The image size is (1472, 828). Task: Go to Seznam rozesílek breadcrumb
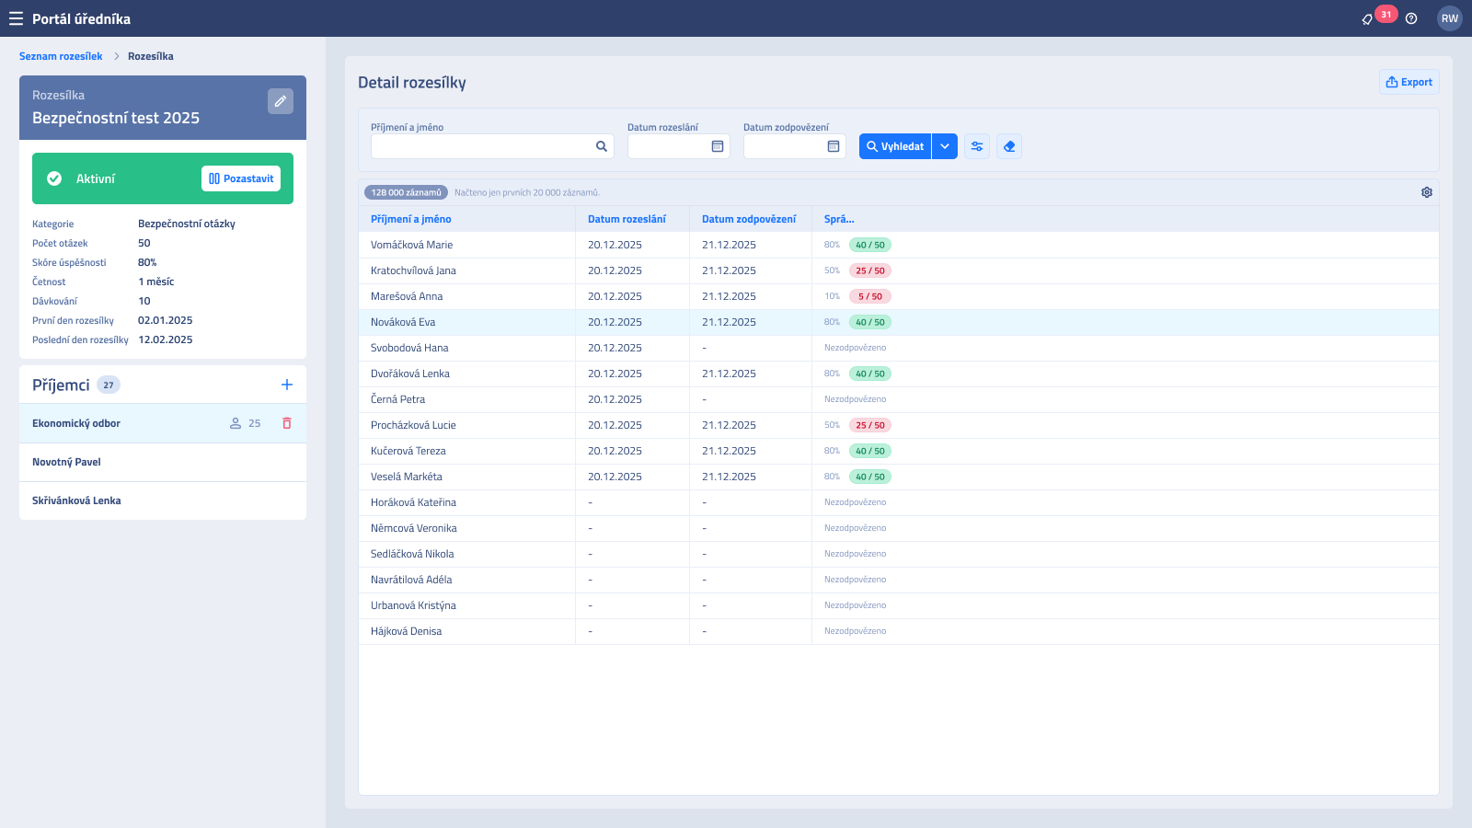tap(61, 56)
